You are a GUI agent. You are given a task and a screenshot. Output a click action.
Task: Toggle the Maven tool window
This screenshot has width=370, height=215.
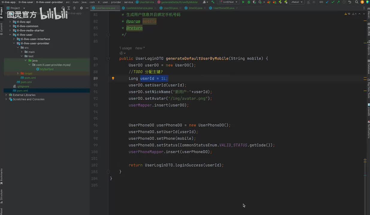point(369,14)
